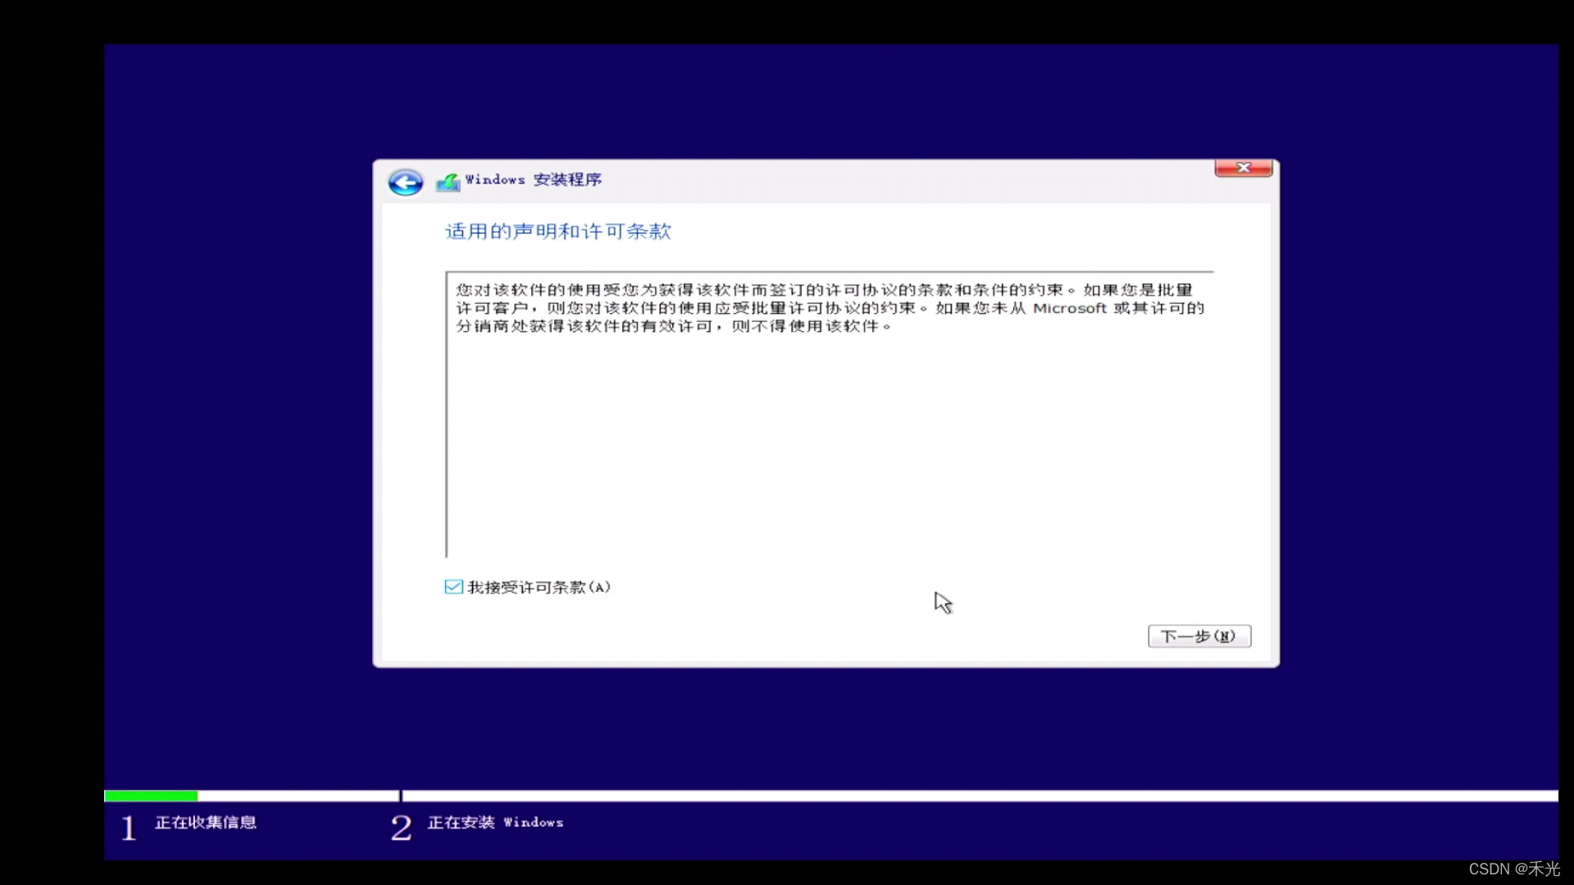Screen dimensions: 1574x885
Task: Click the 适用的声明和许可条款 heading
Action: (x=557, y=232)
